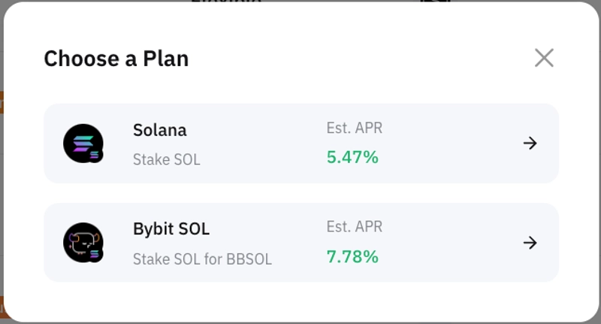The height and width of the screenshot is (324, 601).
Task: Click small SOL badge on Bybit logo
Action: click(x=95, y=255)
